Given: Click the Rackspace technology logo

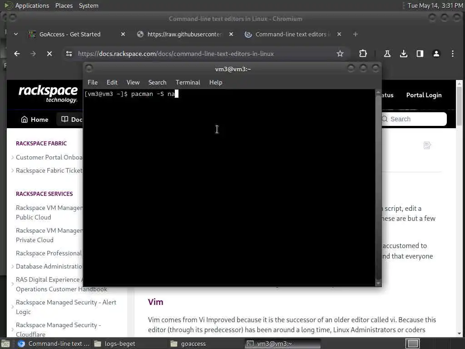Looking at the screenshot, I should 48,95.
